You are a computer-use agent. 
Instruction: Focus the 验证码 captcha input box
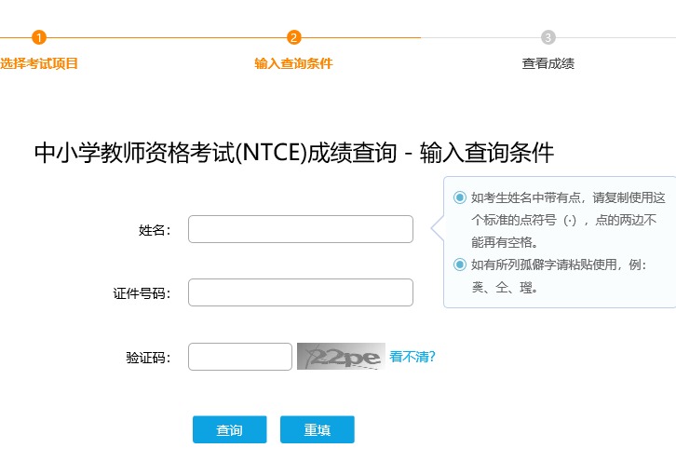(240, 357)
